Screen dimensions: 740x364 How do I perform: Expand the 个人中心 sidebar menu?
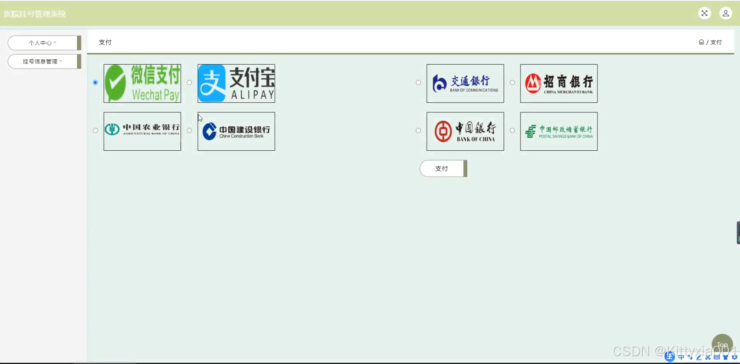pyautogui.click(x=44, y=43)
